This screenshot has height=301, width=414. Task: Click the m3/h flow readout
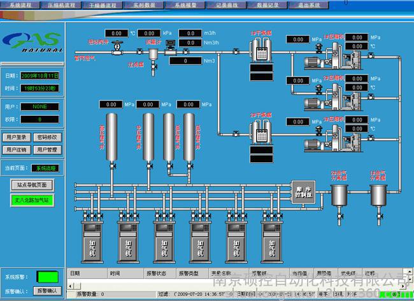pos(190,33)
